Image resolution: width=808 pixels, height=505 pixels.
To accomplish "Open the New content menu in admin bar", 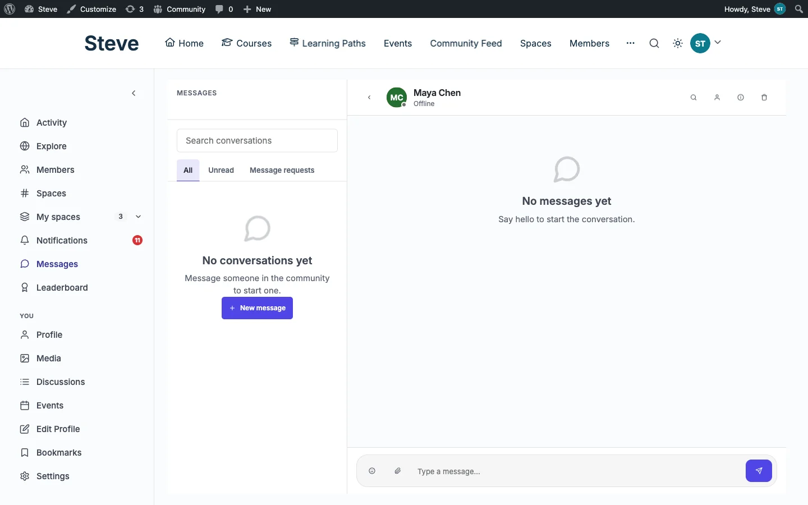I will coord(257,9).
